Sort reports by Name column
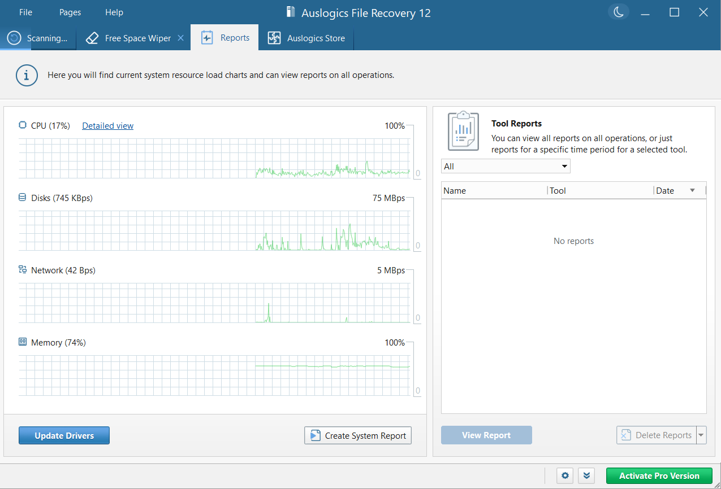 click(x=494, y=191)
